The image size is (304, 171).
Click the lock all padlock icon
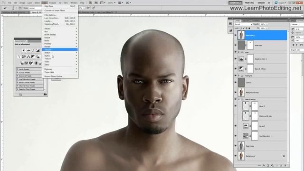click(249, 28)
